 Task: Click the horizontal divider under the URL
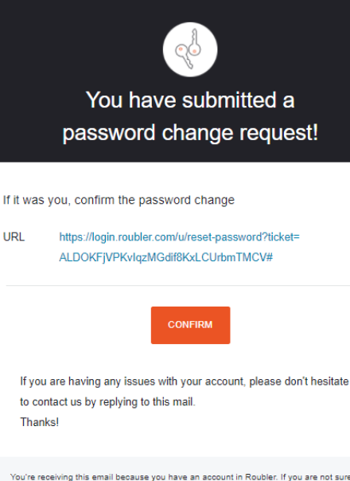coord(177,285)
